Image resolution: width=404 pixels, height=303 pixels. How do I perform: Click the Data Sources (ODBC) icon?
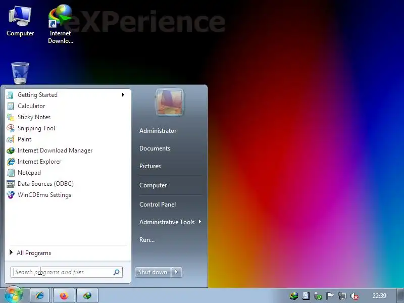click(x=10, y=184)
